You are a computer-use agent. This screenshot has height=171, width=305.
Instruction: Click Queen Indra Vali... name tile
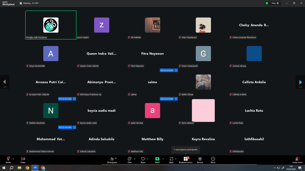tap(102, 54)
